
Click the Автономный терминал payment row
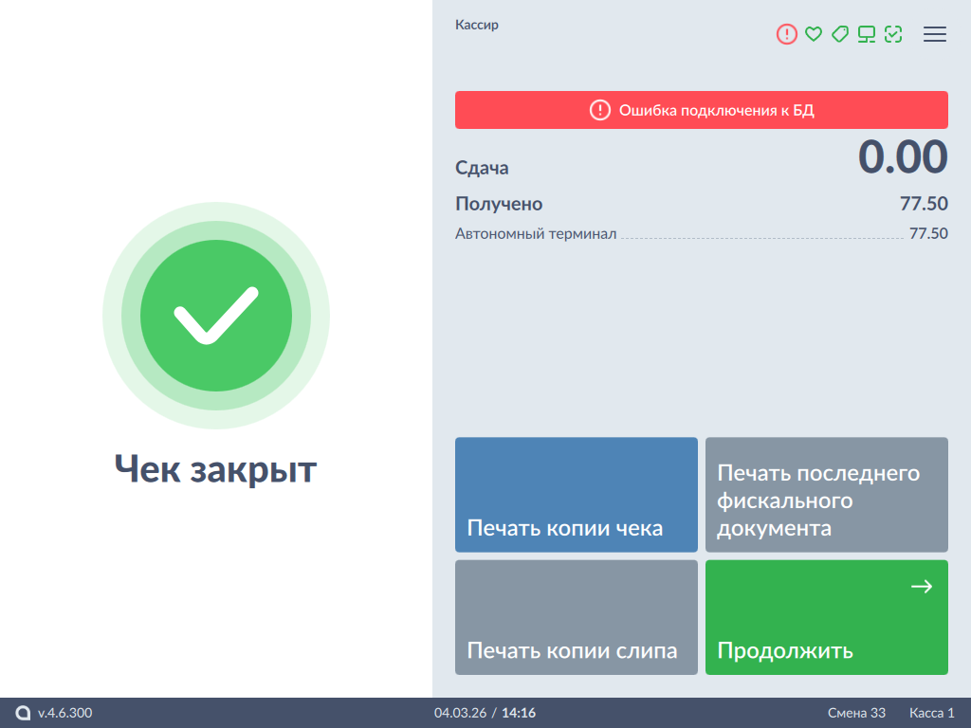(x=701, y=233)
